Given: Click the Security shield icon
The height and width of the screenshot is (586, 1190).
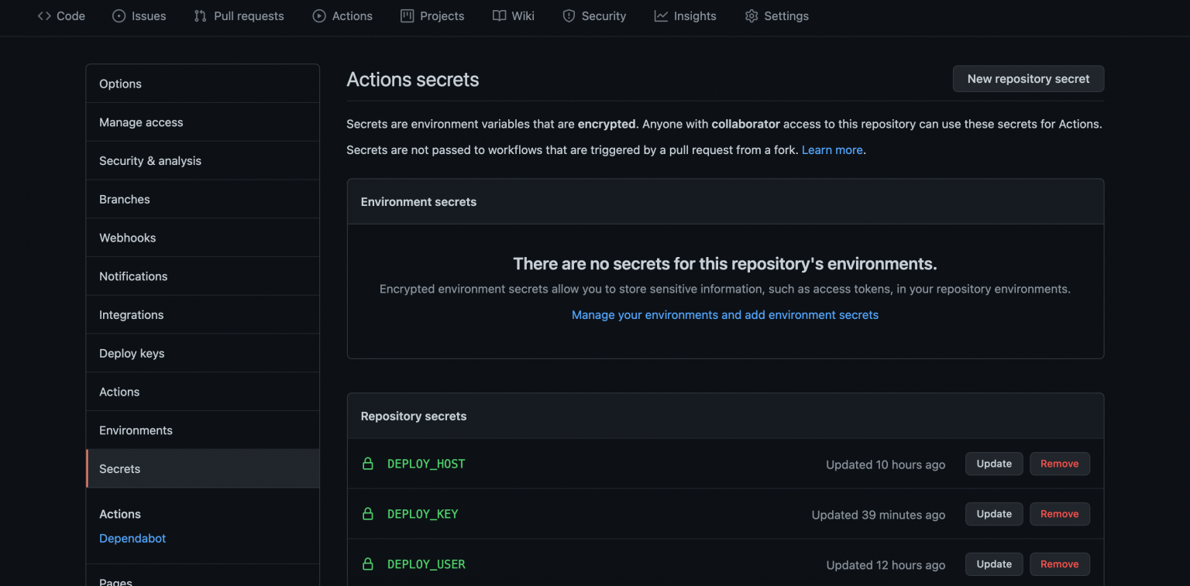Looking at the screenshot, I should tap(569, 15).
